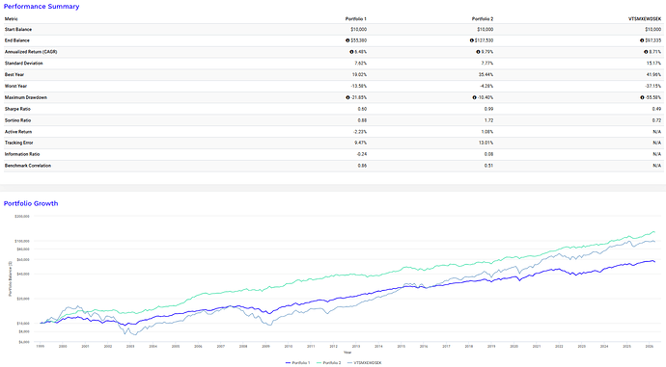Viewport: 666px width, 367px height.
Task: Click info icon at Portfolio 1 Maximum Drawdown
Action: [347, 97]
